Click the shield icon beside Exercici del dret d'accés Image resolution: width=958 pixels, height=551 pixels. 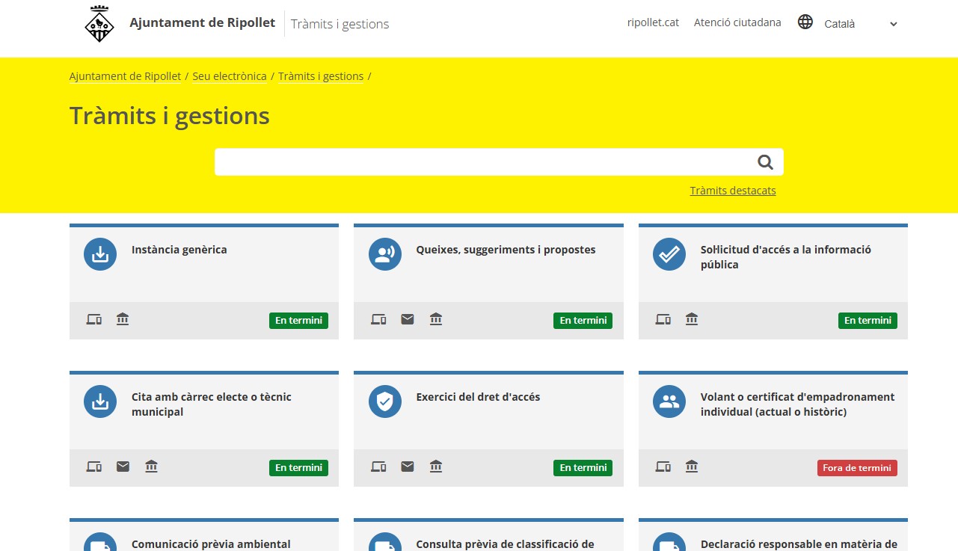tap(385, 401)
